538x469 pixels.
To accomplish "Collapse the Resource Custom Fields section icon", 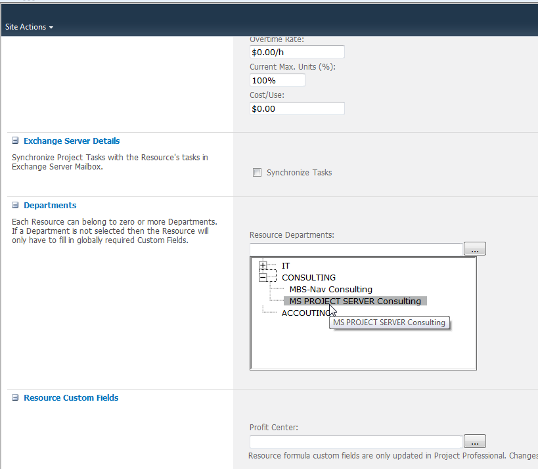I will pos(15,397).
